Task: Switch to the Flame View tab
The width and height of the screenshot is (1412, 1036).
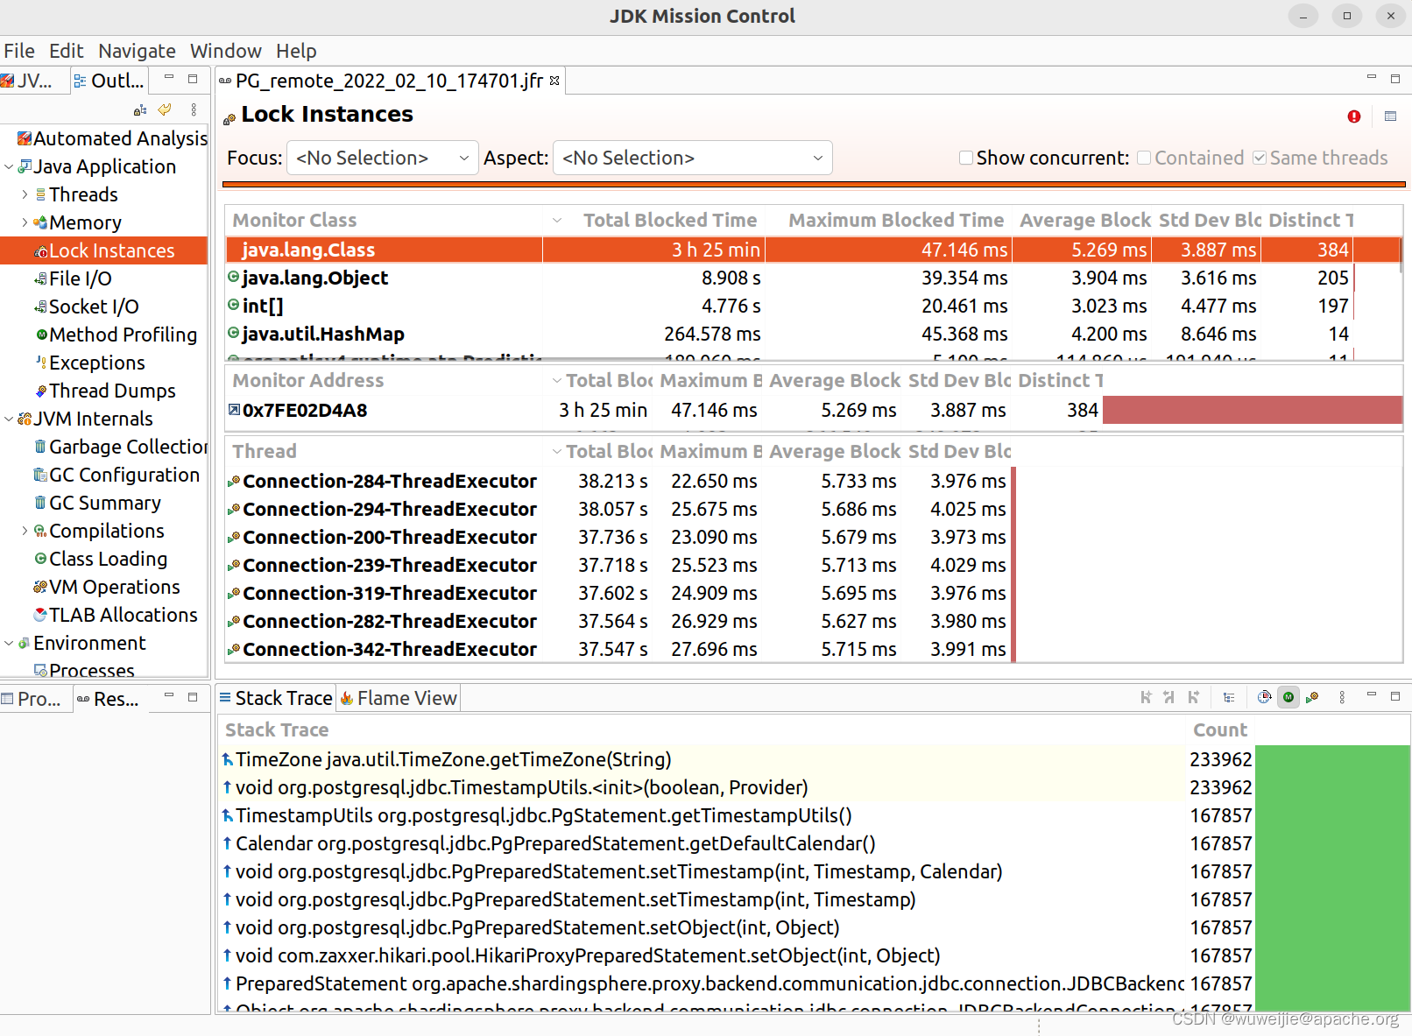Action: click(399, 698)
